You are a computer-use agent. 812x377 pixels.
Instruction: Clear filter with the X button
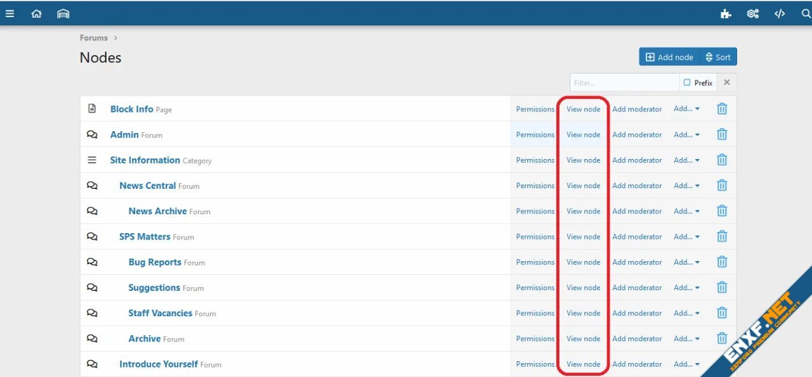pyautogui.click(x=727, y=82)
